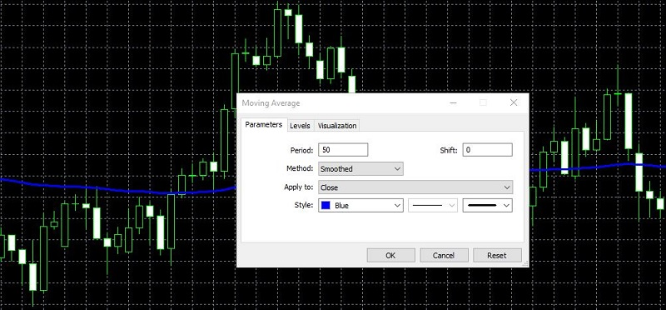Minimize the Moving Average dialog
Viewport: 666px width, 310px height.
pos(453,102)
